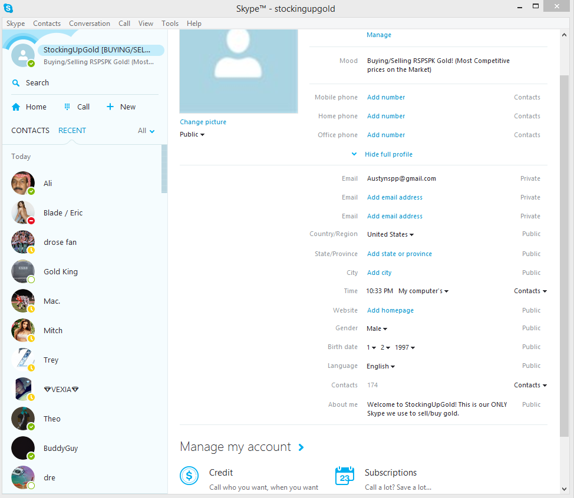Image resolution: width=574 pixels, height=498 pixels.
Task: Add a home phone number
Action: [386, 116]
